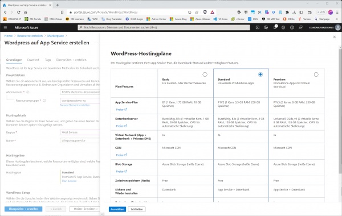Focus the Azure resource search field
Image resolution: width=342 pixels, height=216 pixels.
point(164,27)
